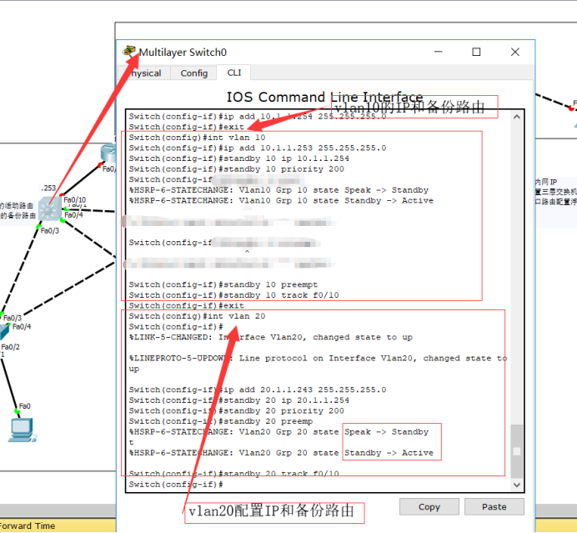Click the 'standby 10 track f0/10' line
Screen dimensions: 577x533
pyautogui.click(x=233, y=295)
